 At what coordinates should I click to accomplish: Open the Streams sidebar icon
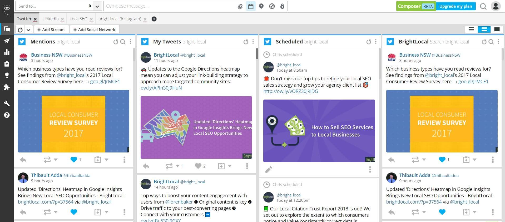point(7,29)
